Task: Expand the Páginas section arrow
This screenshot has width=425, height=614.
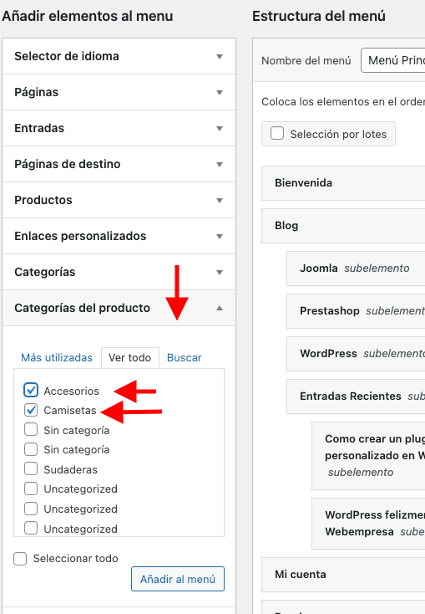Action: point(220,92)
